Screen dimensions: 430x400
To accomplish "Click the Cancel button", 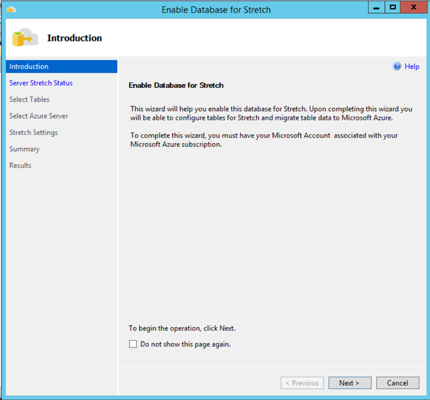I will coord(398,383).
